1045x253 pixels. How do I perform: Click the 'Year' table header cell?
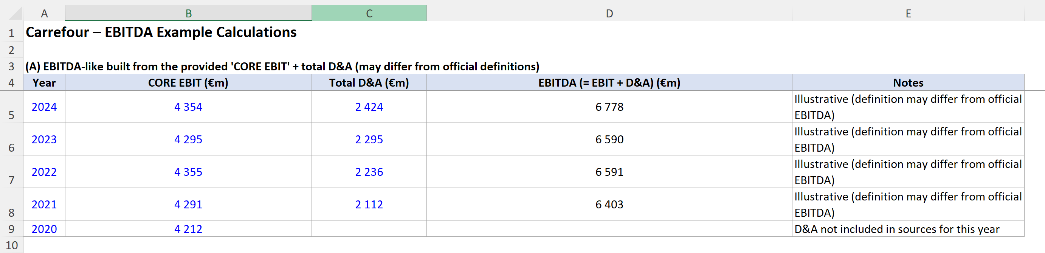[x=44, y=82]
